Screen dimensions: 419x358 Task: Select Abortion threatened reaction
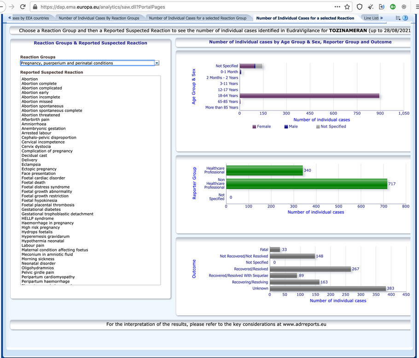tap(41, 115)
